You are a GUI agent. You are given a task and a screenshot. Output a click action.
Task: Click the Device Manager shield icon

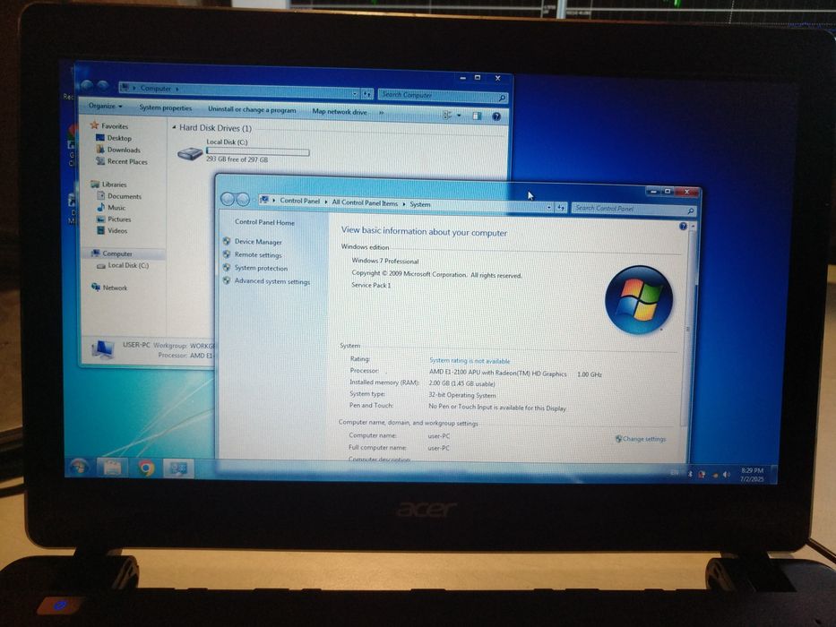(227, 241)
